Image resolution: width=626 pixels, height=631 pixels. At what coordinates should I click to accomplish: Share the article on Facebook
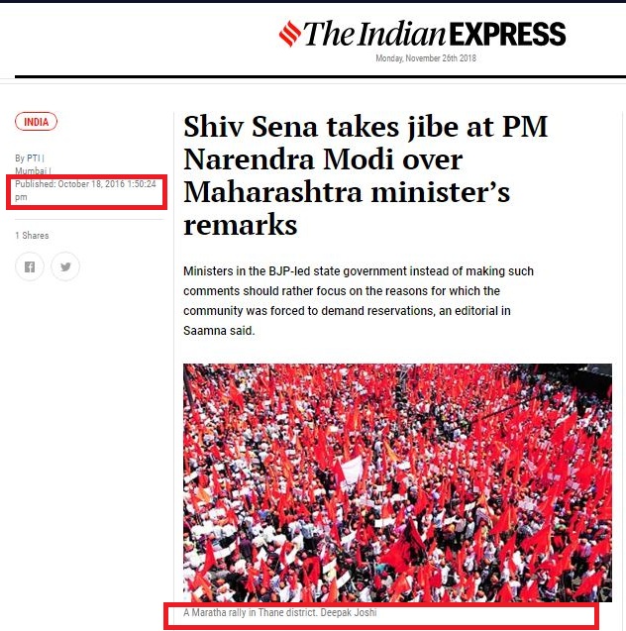coord(30,266)
